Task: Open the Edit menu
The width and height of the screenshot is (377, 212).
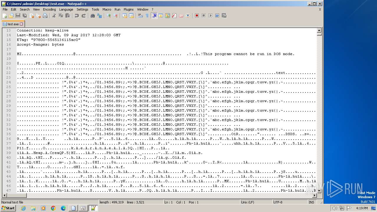Action: tap(14, 9)
